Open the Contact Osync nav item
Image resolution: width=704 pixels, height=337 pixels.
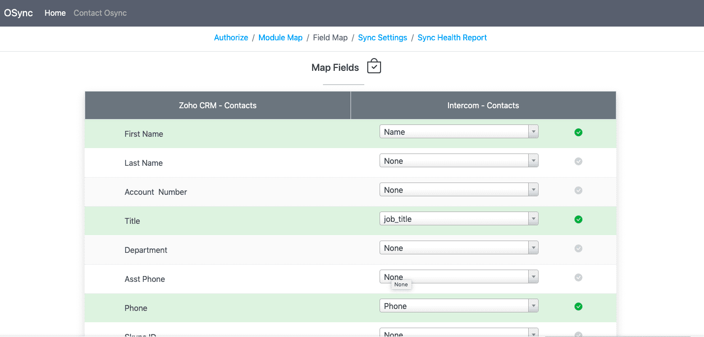click(100, 13)
